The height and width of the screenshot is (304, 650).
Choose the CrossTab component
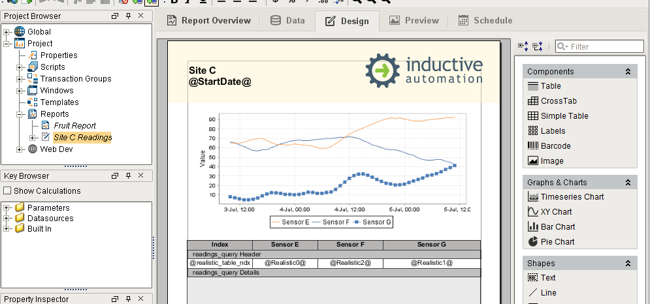(x=558, y=101)
